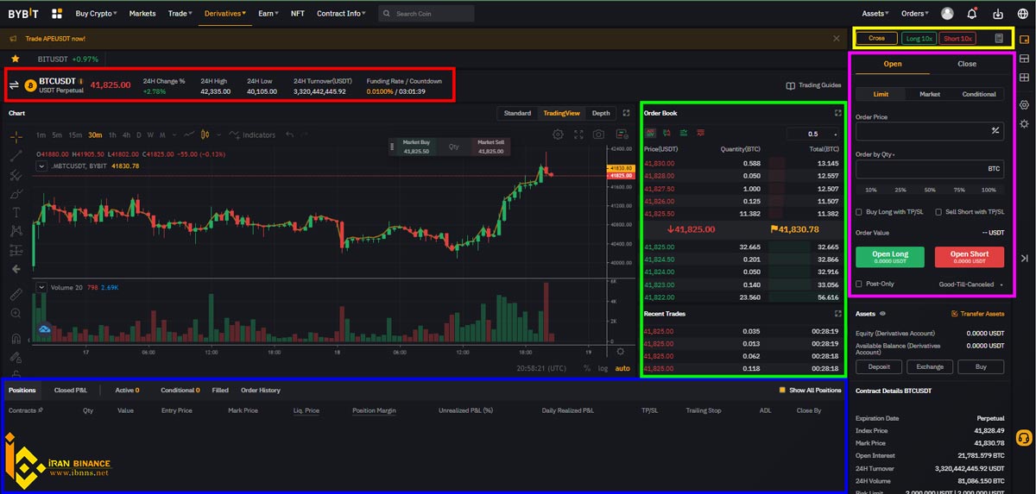Expand the Contract Info dropdown
Viewport: 1036px width, 494px height.
click(341, 14)
